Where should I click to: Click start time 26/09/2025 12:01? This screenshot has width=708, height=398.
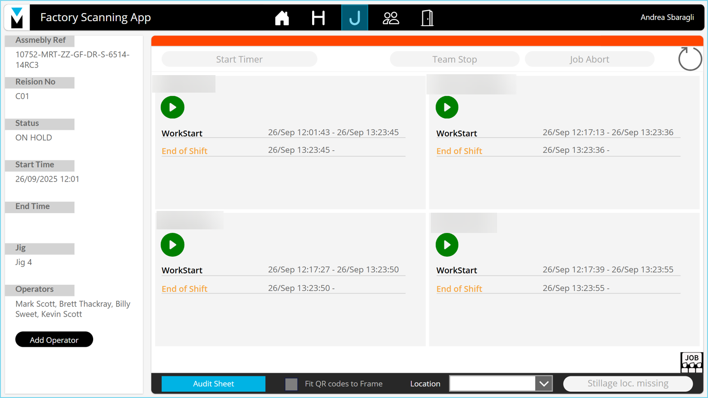[x=47, y=179]
